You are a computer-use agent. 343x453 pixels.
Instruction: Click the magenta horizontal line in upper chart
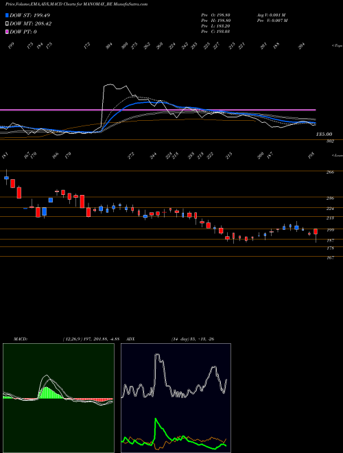[158, 110]
